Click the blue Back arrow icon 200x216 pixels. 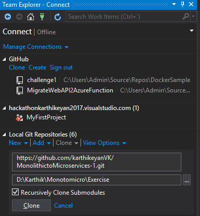click(8, 17)
